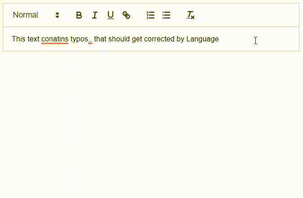Screen dimensions: 303x198
Task: Click the word "that" in the sentence
Action: click(100, 39)
